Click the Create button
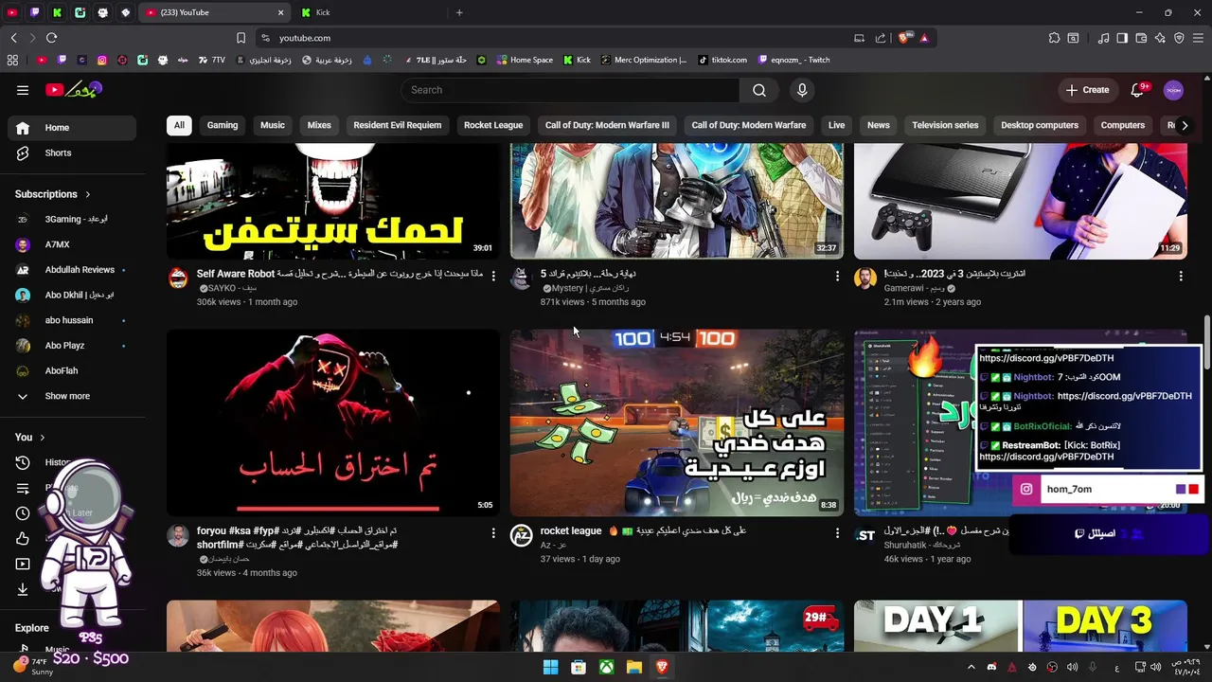 tap(1087, 90)
